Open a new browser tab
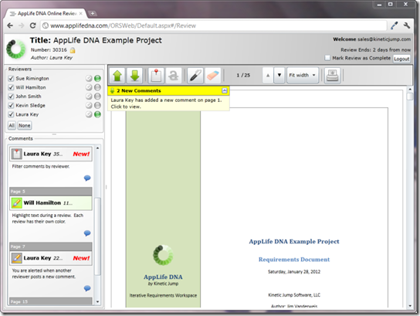The height and width of the screenshot is (316, 420). 93,13
